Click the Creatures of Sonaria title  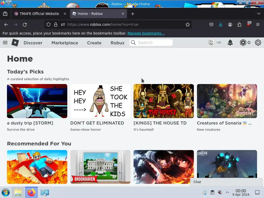[224, 123]
